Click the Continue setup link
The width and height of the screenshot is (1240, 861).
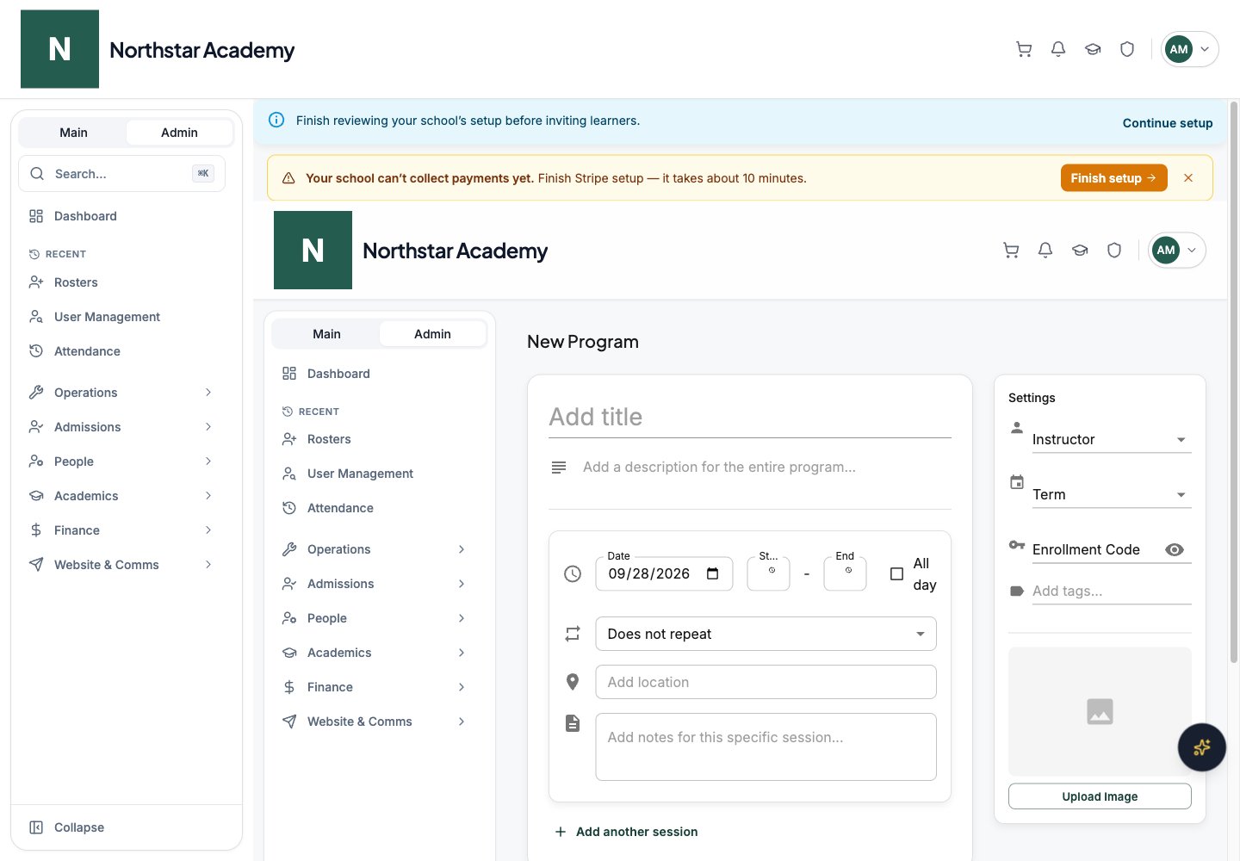pyautogui.click(x=1168, y=123)
